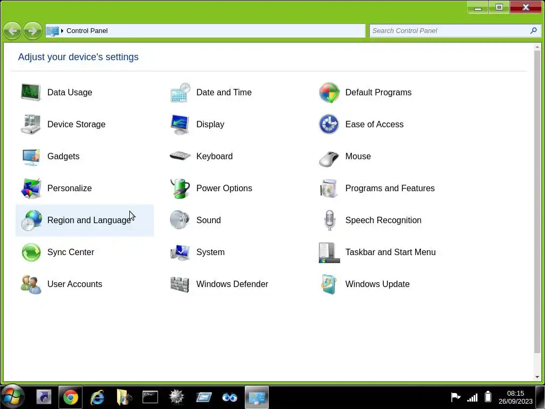Click the search magnifier icon
This screenshot has height=409, width=545.
coord(533,30)
